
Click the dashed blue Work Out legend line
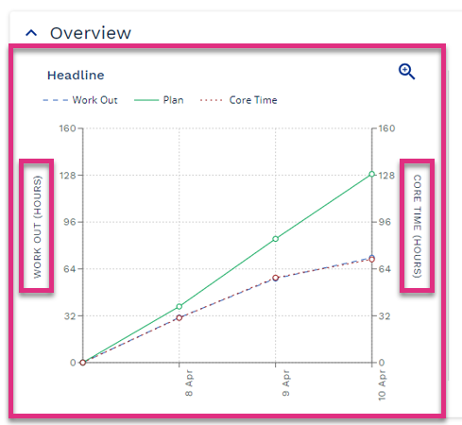(x=55, y=100)
